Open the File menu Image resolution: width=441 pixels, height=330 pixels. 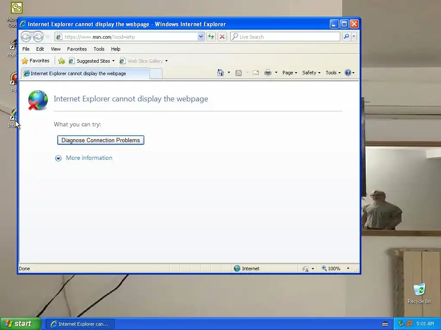point(26,49)
